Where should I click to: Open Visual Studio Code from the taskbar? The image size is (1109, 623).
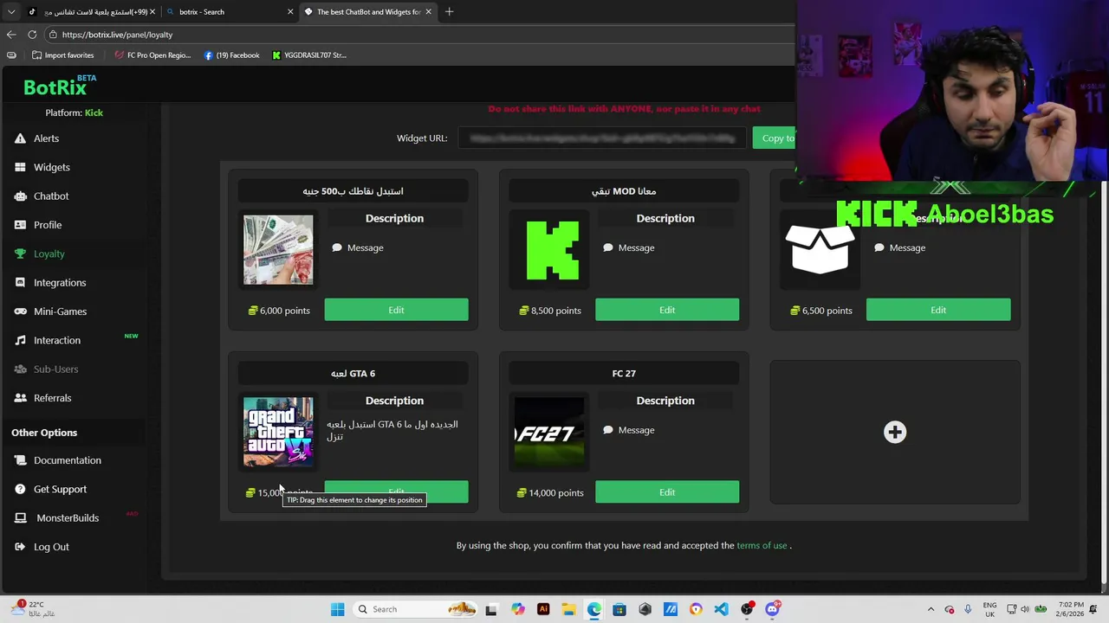[721, 609]
